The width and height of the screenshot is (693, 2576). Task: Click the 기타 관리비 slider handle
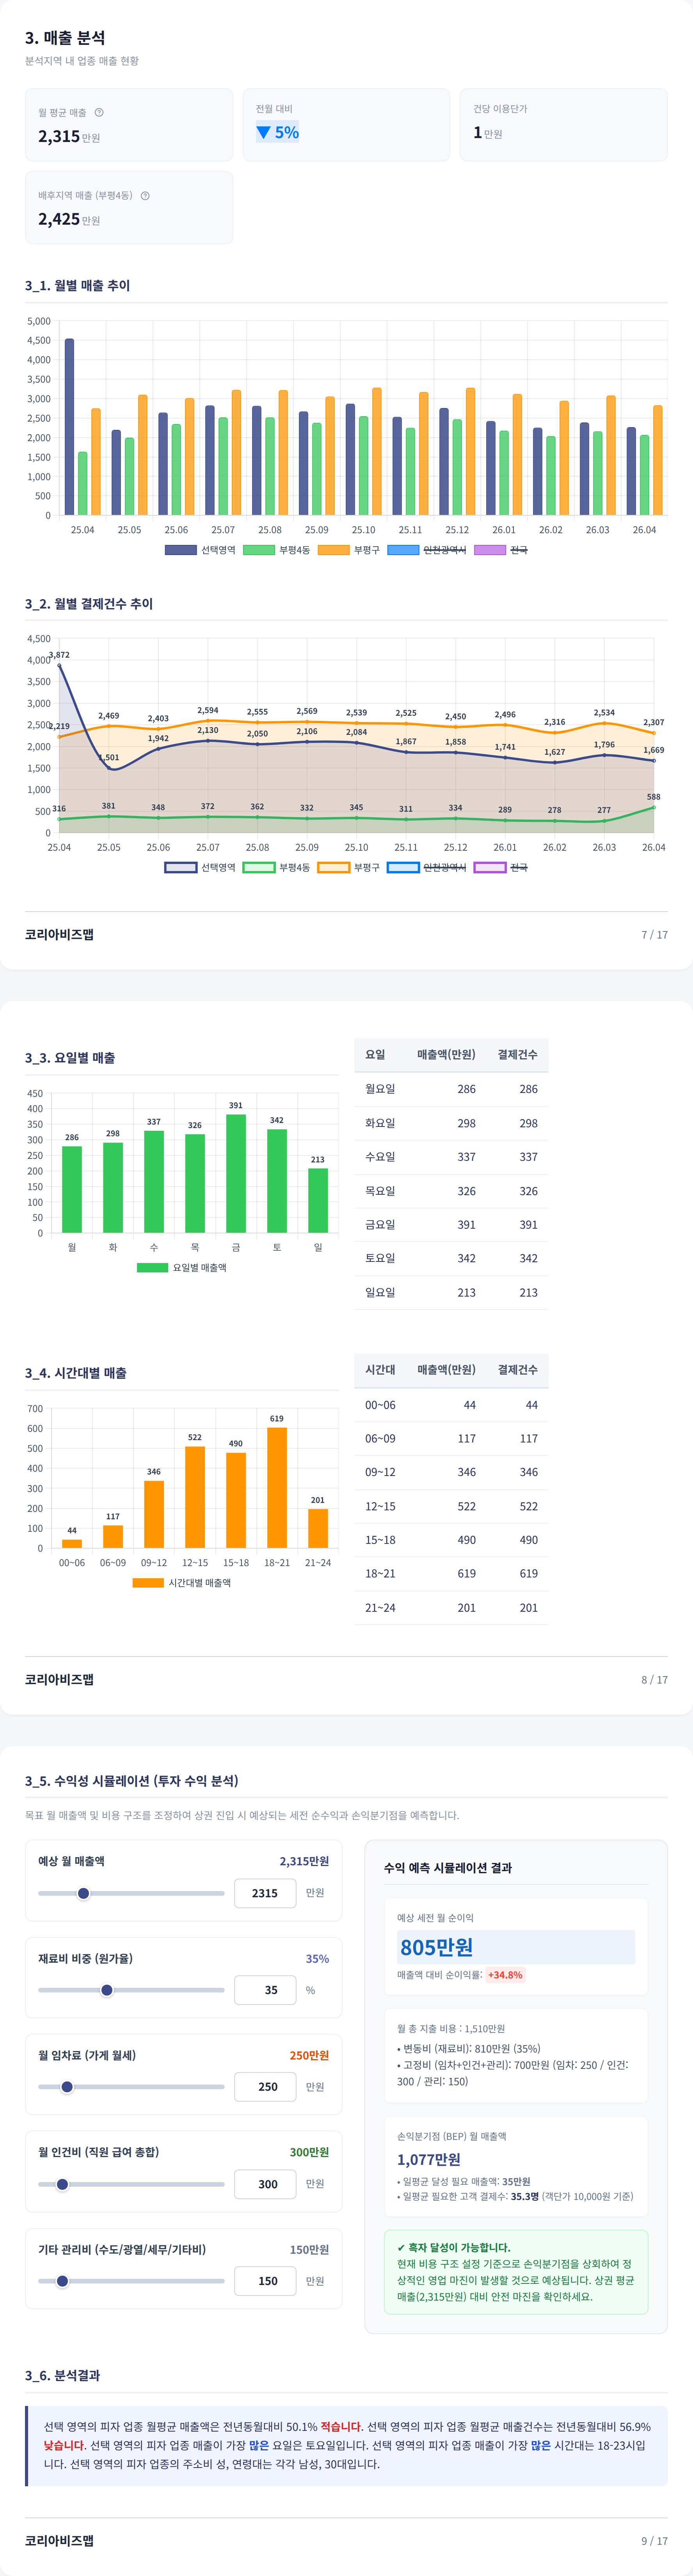(62, 2281)
